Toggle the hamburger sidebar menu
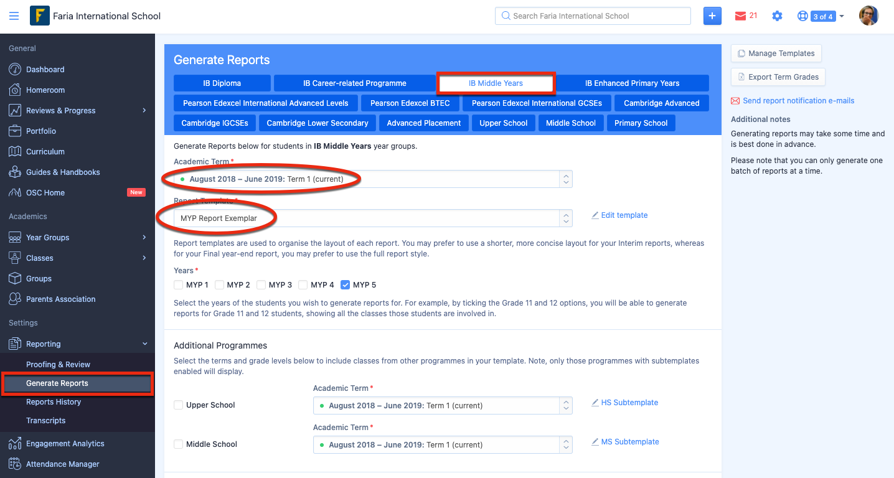The width and height of the screenshot is (894, 478). click(14, 16)
